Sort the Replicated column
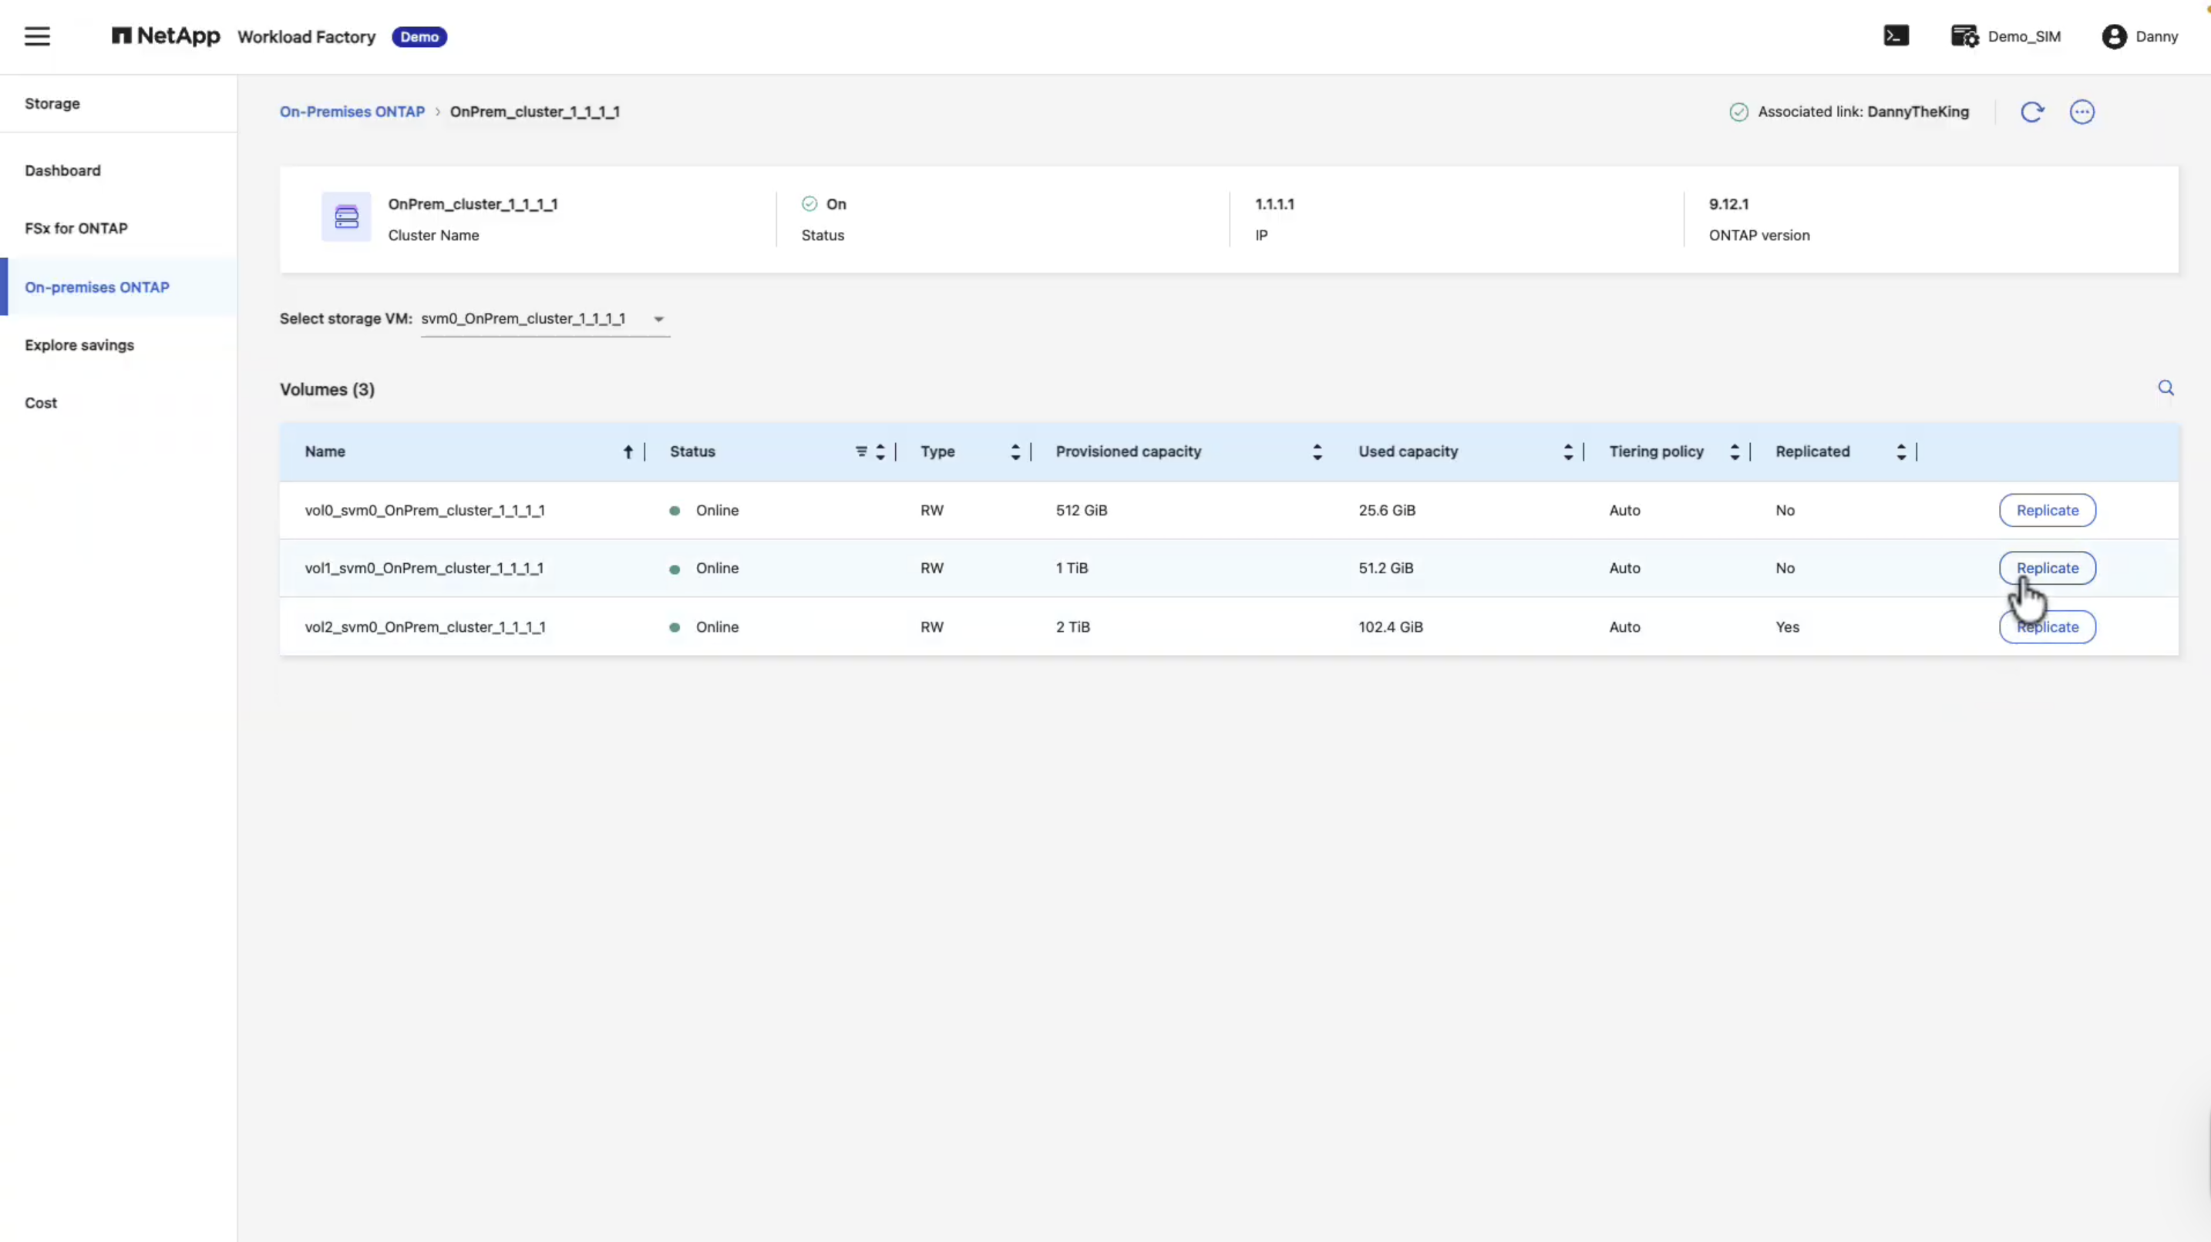This screenshot has height=1242, width=2211. 1900,452
